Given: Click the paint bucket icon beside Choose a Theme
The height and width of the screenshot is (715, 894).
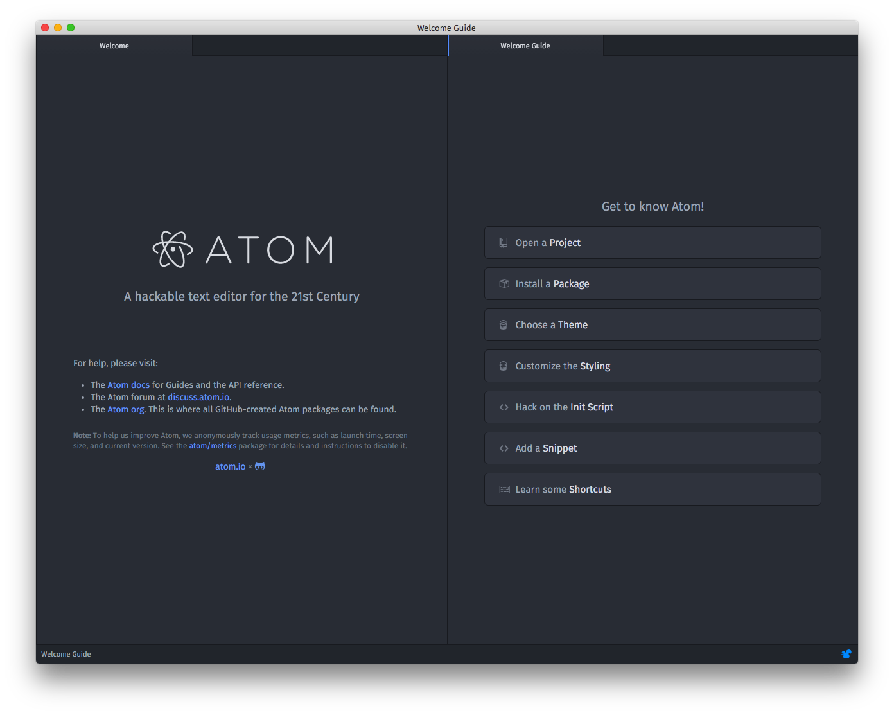Looking at the screenshot, I should click(504, 325).
